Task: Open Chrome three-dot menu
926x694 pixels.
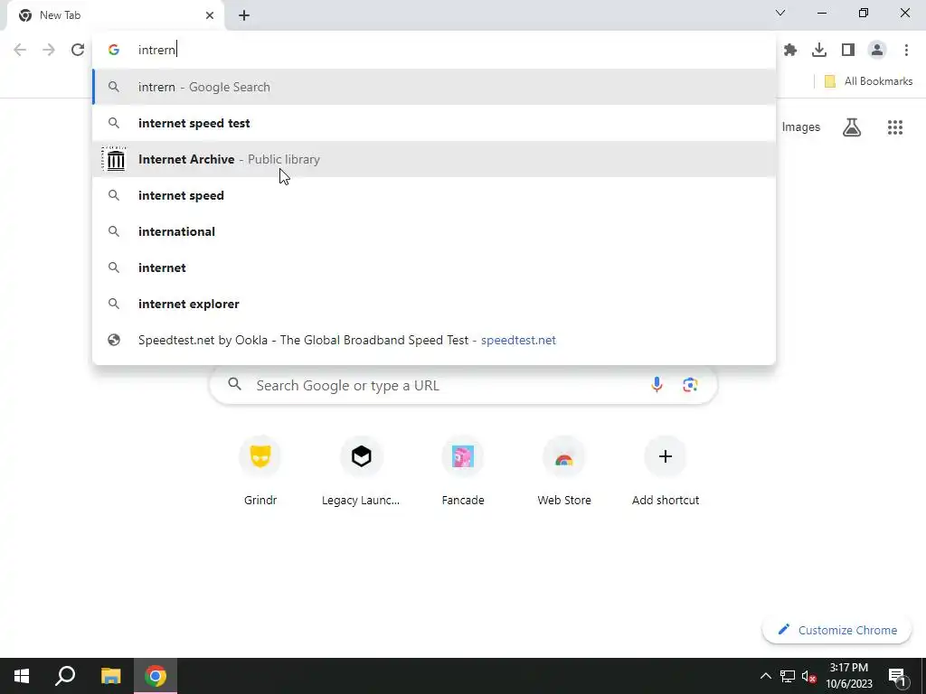Action: [x=906, y=51]
